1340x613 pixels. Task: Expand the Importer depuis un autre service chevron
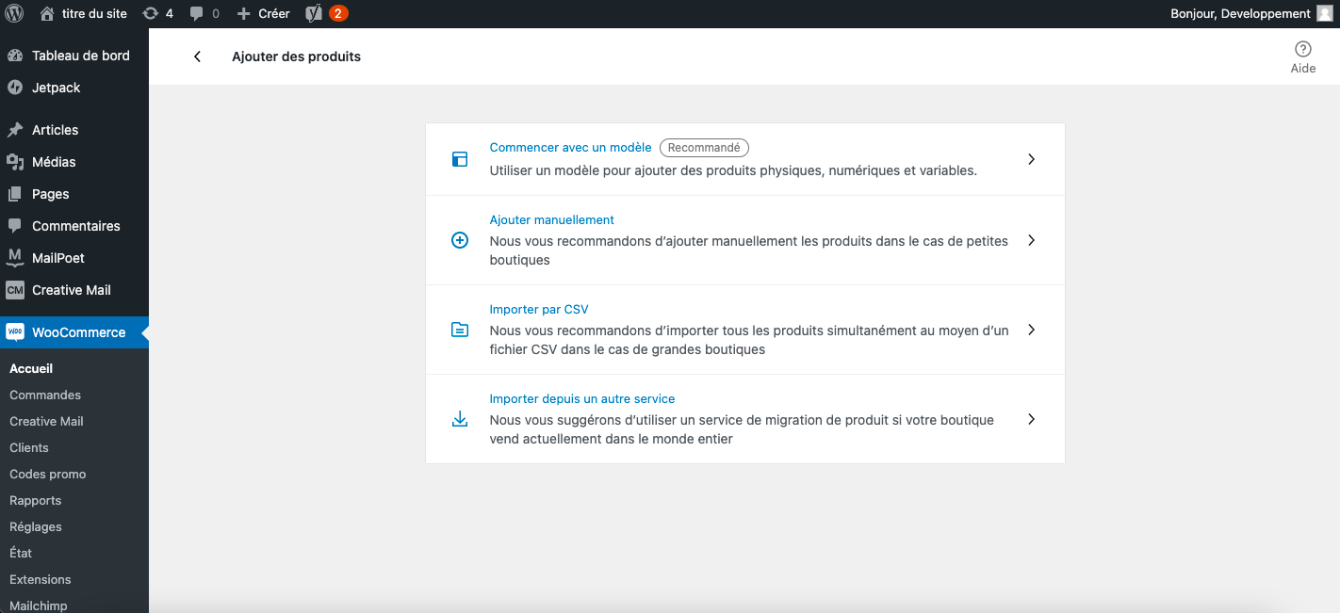coord(1032,419)
